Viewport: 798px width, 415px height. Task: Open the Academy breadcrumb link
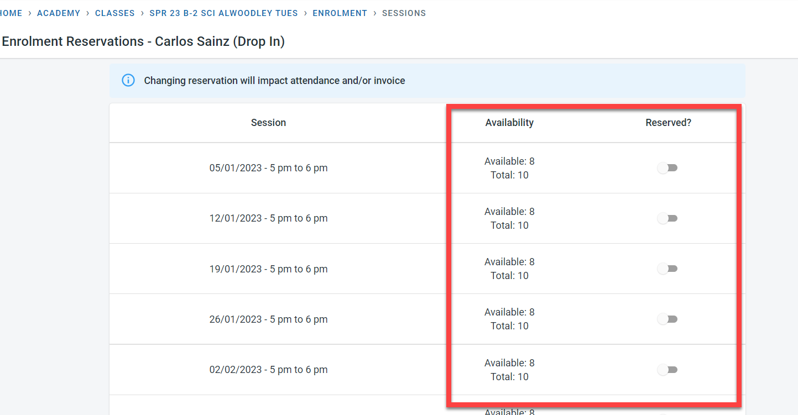pyautogui.click(x=59, y=13)
